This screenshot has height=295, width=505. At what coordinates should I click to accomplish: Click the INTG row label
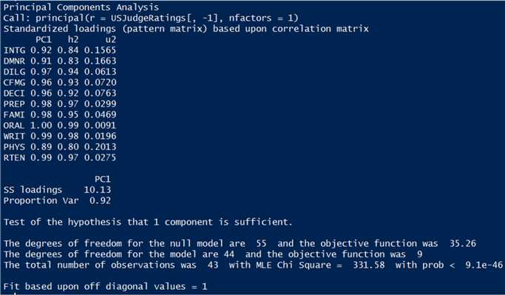pyautogui.click(x=14, y=50)
